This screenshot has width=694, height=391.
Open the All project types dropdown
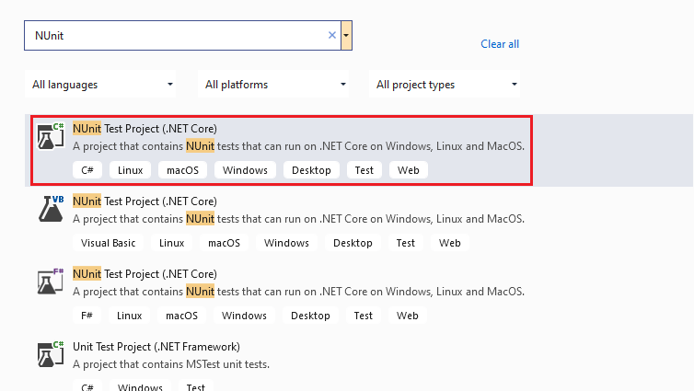coord(446,85)
